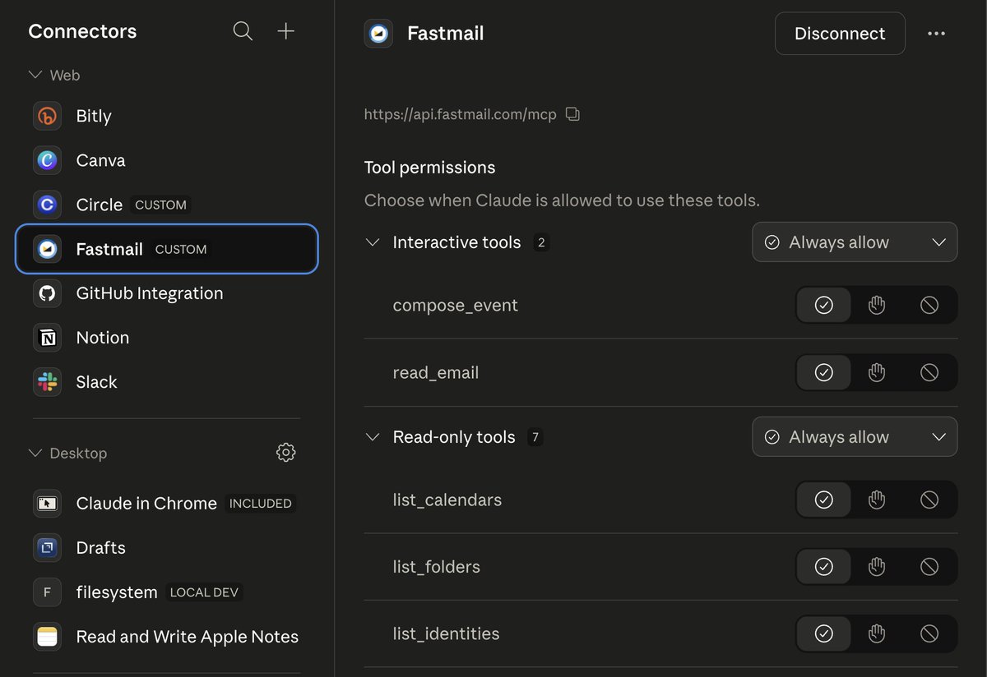Viewport: 987px width, 677px height.
Task: Click the Fastmail MCP URL text
Action: (460, 114)
